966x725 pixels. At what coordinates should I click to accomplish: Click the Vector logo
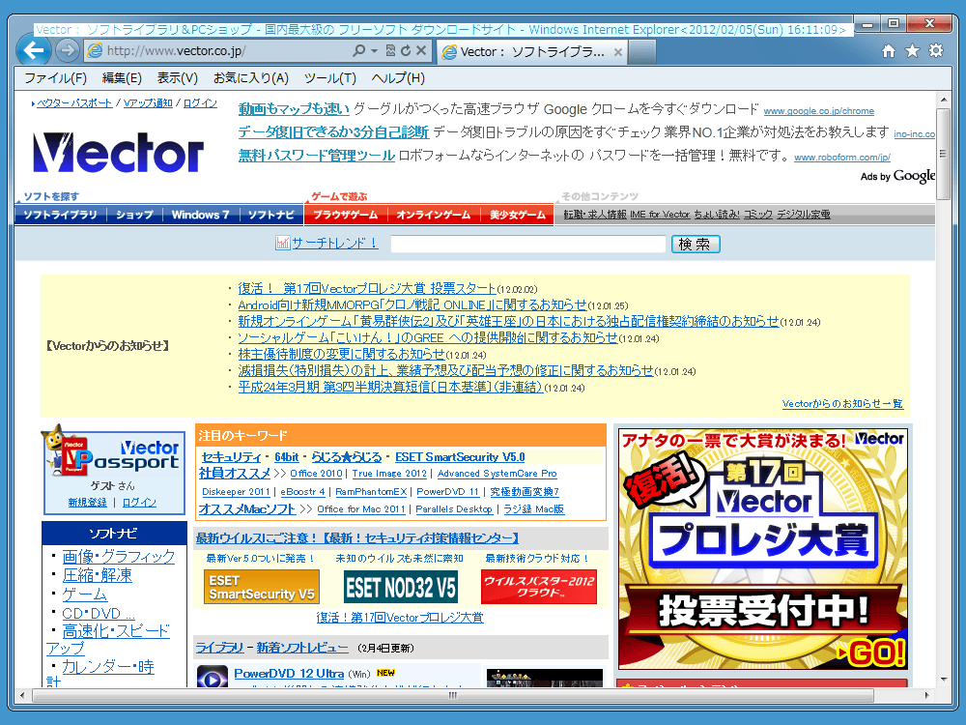click(x=118, y=153)
